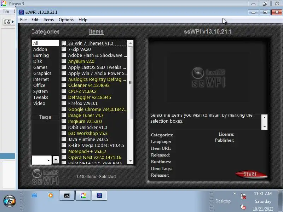Tick the Adobe Flash & Shockwave checkbox
283x212 pixels.
(x=64, y=55)
